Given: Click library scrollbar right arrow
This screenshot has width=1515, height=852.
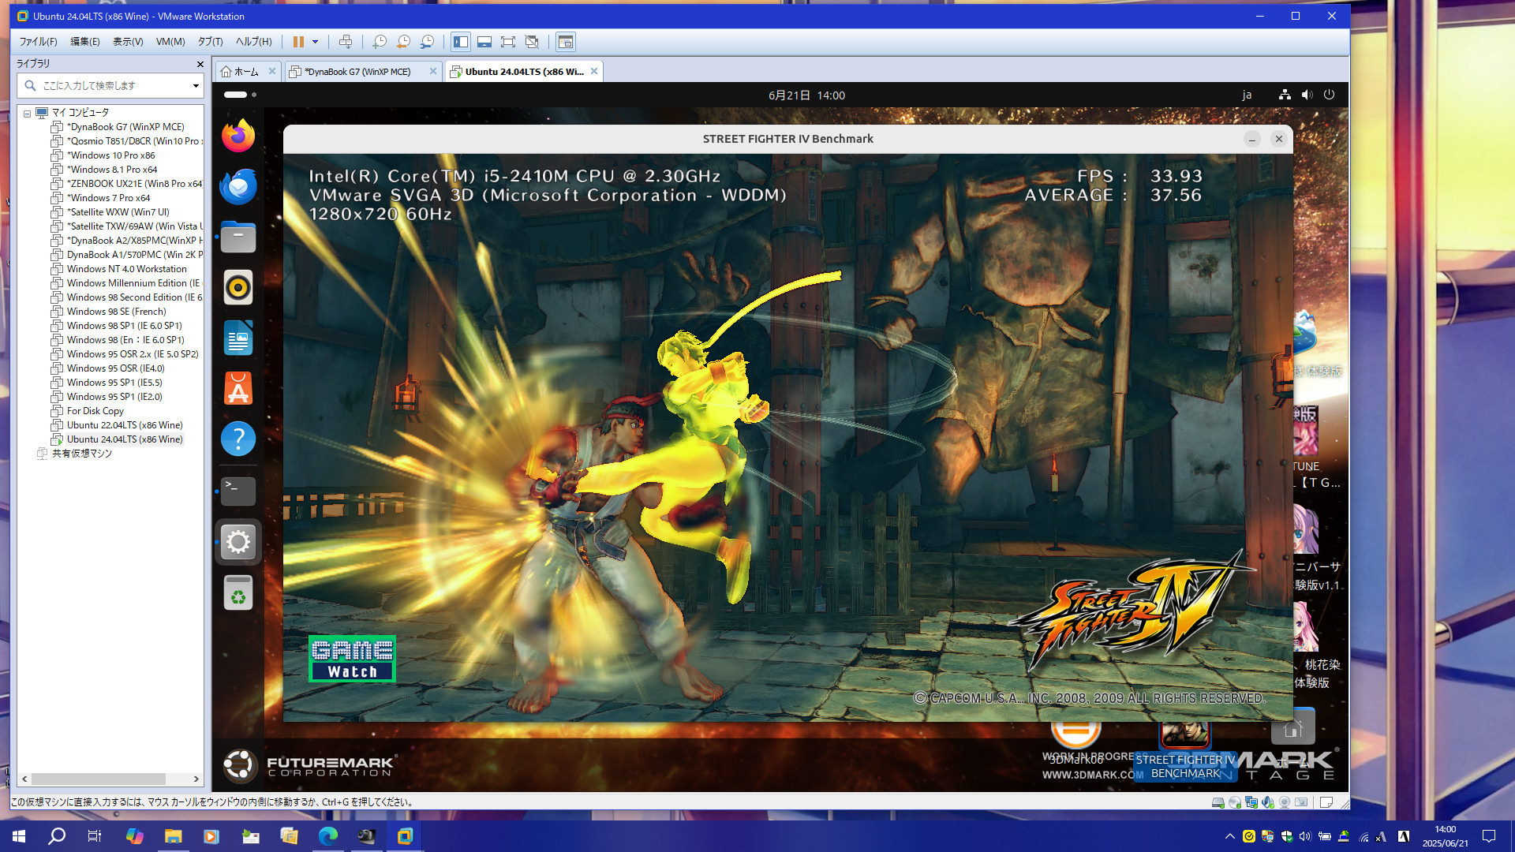Looking at the screenshot, I should (196, 779).
